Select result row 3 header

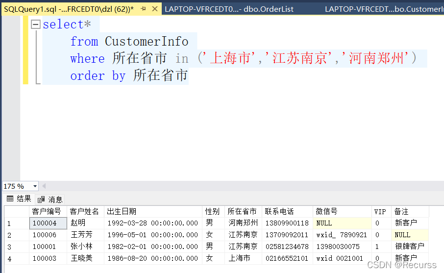tap(17, 247)
